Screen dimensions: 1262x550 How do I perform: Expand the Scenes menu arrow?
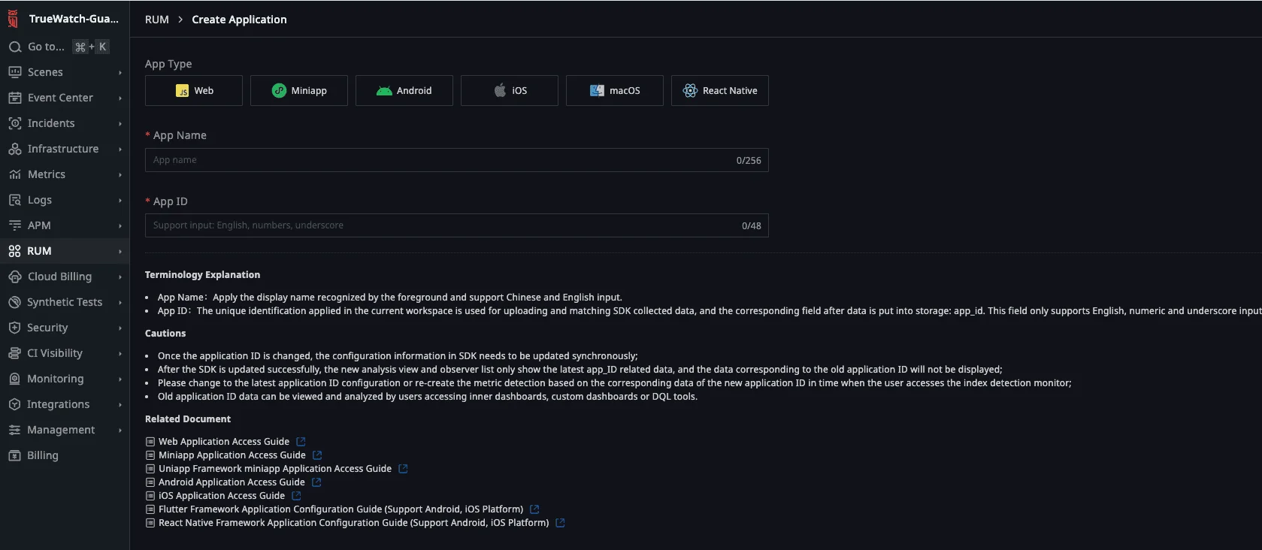[x=120, y=73]
